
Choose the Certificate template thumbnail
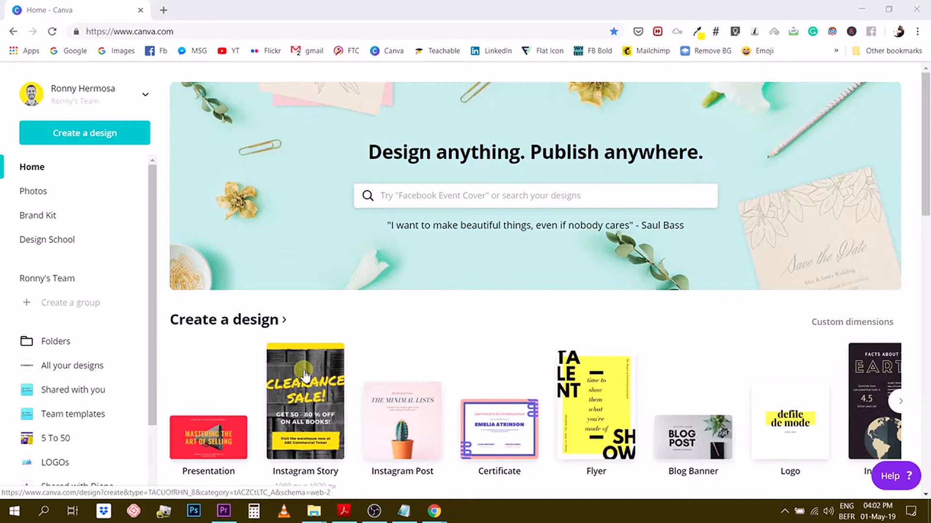pyautogui.click(x=499, y=429)
